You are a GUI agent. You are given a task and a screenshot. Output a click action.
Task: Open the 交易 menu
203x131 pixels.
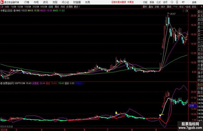tap(88, 2)
